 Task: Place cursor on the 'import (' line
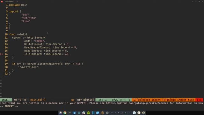[15, 11]
